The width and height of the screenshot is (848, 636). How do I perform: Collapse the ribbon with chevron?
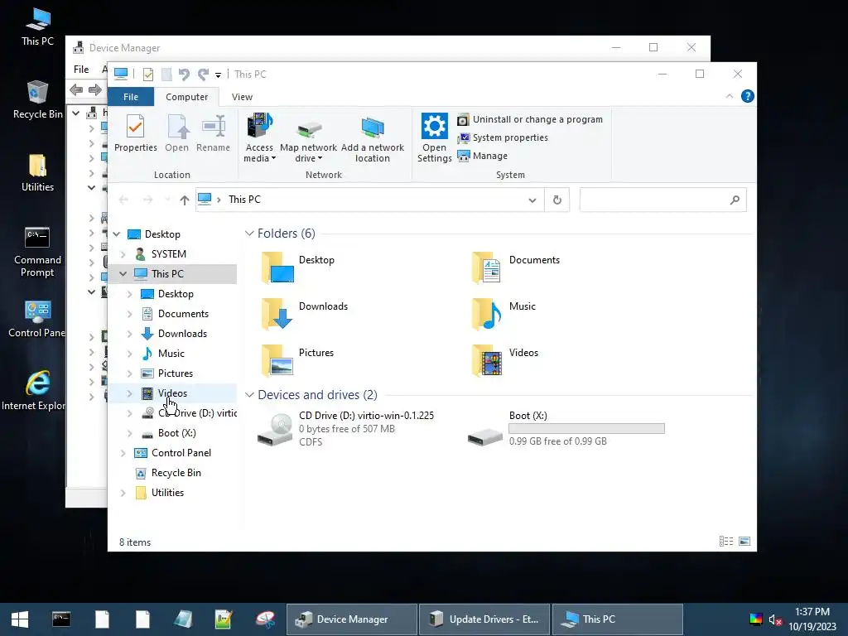tap(729, 96)
